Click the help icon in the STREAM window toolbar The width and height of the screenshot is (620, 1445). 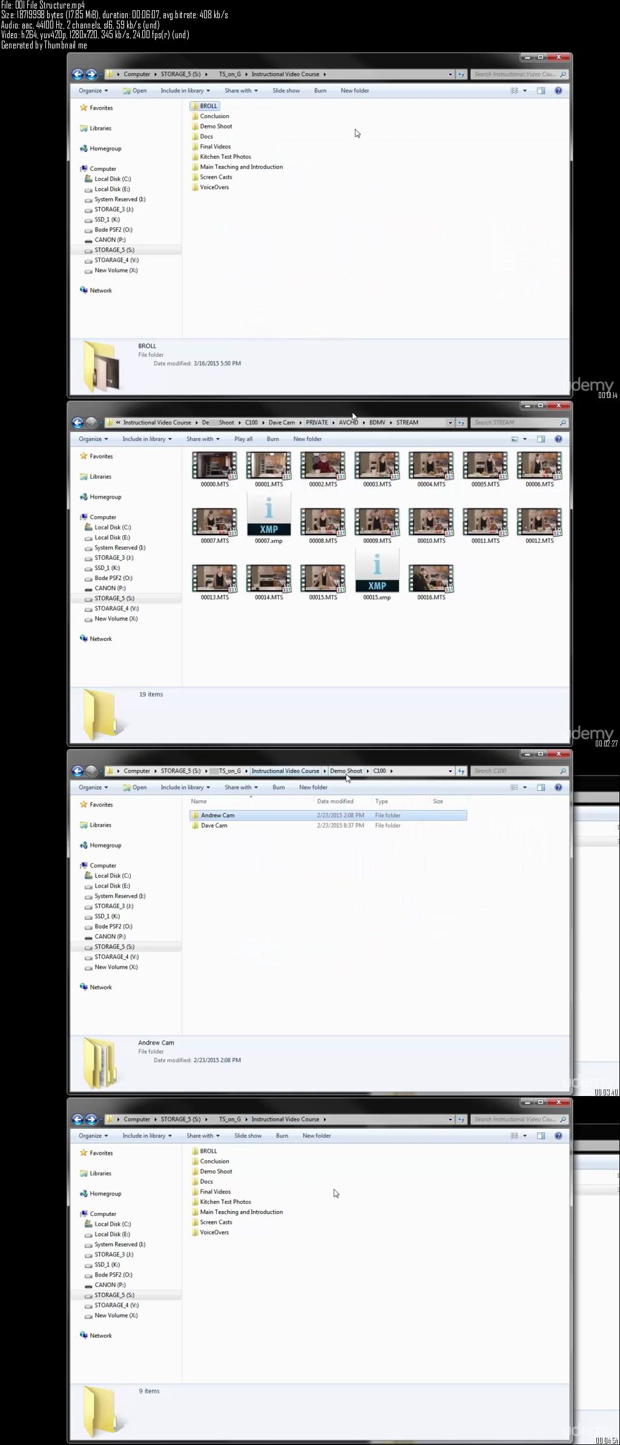[558, 439]
